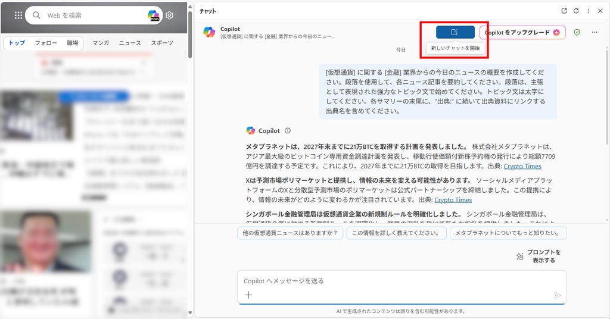Select suggestion メタプラネットについてもっと知りたい。

click(x=508, y=233)
